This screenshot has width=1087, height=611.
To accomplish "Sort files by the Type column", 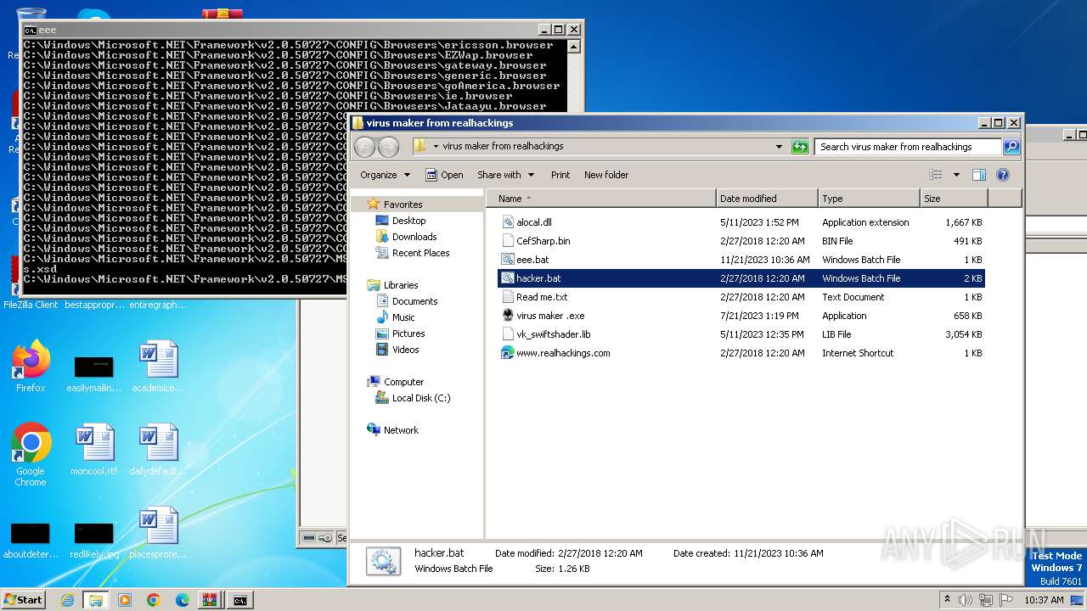I will 870,199.
